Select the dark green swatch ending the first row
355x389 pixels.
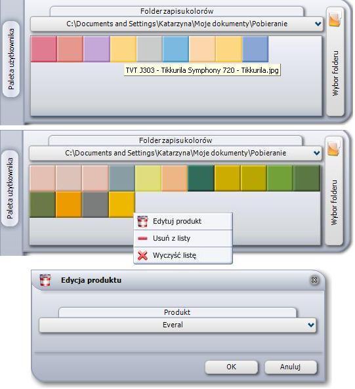point(306,178)
